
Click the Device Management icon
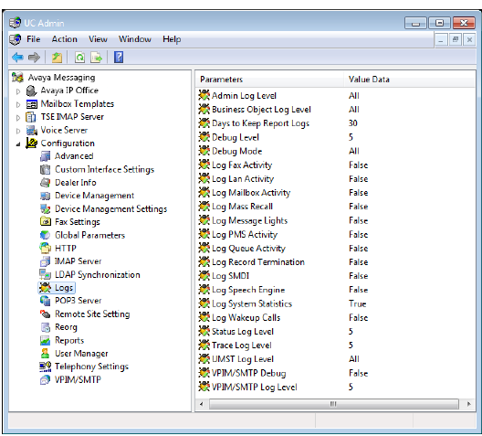pyautogui.click(x=46, y=196)
